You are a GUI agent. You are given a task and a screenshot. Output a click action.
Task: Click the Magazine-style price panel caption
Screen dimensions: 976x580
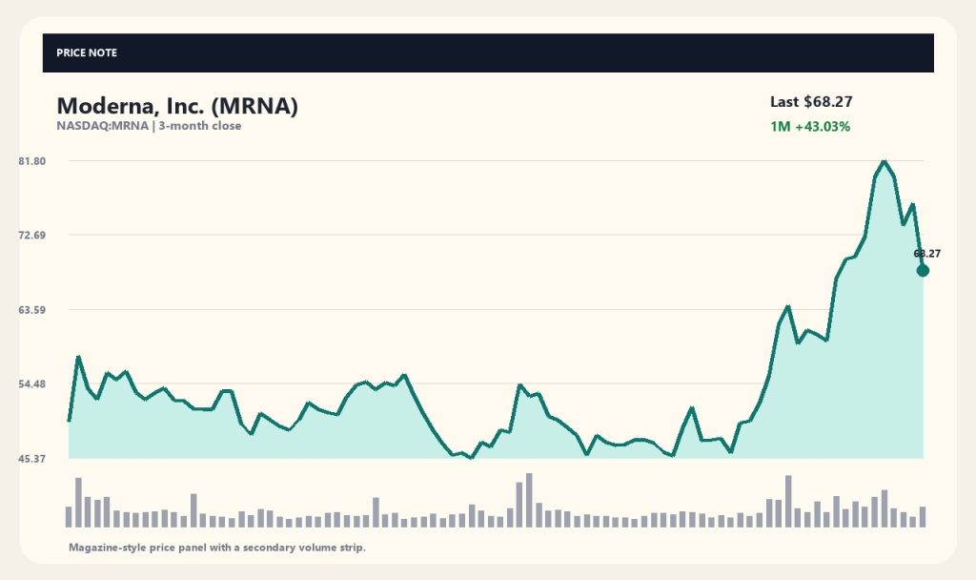point(217,548)
